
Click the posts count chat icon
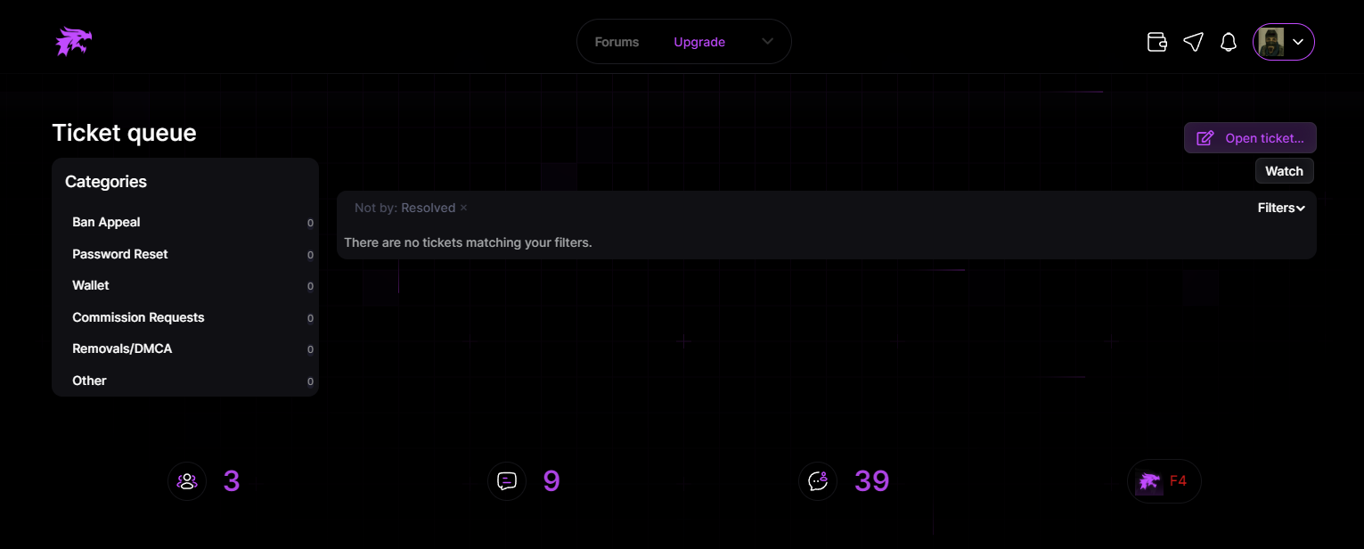[x=818, y=481]
